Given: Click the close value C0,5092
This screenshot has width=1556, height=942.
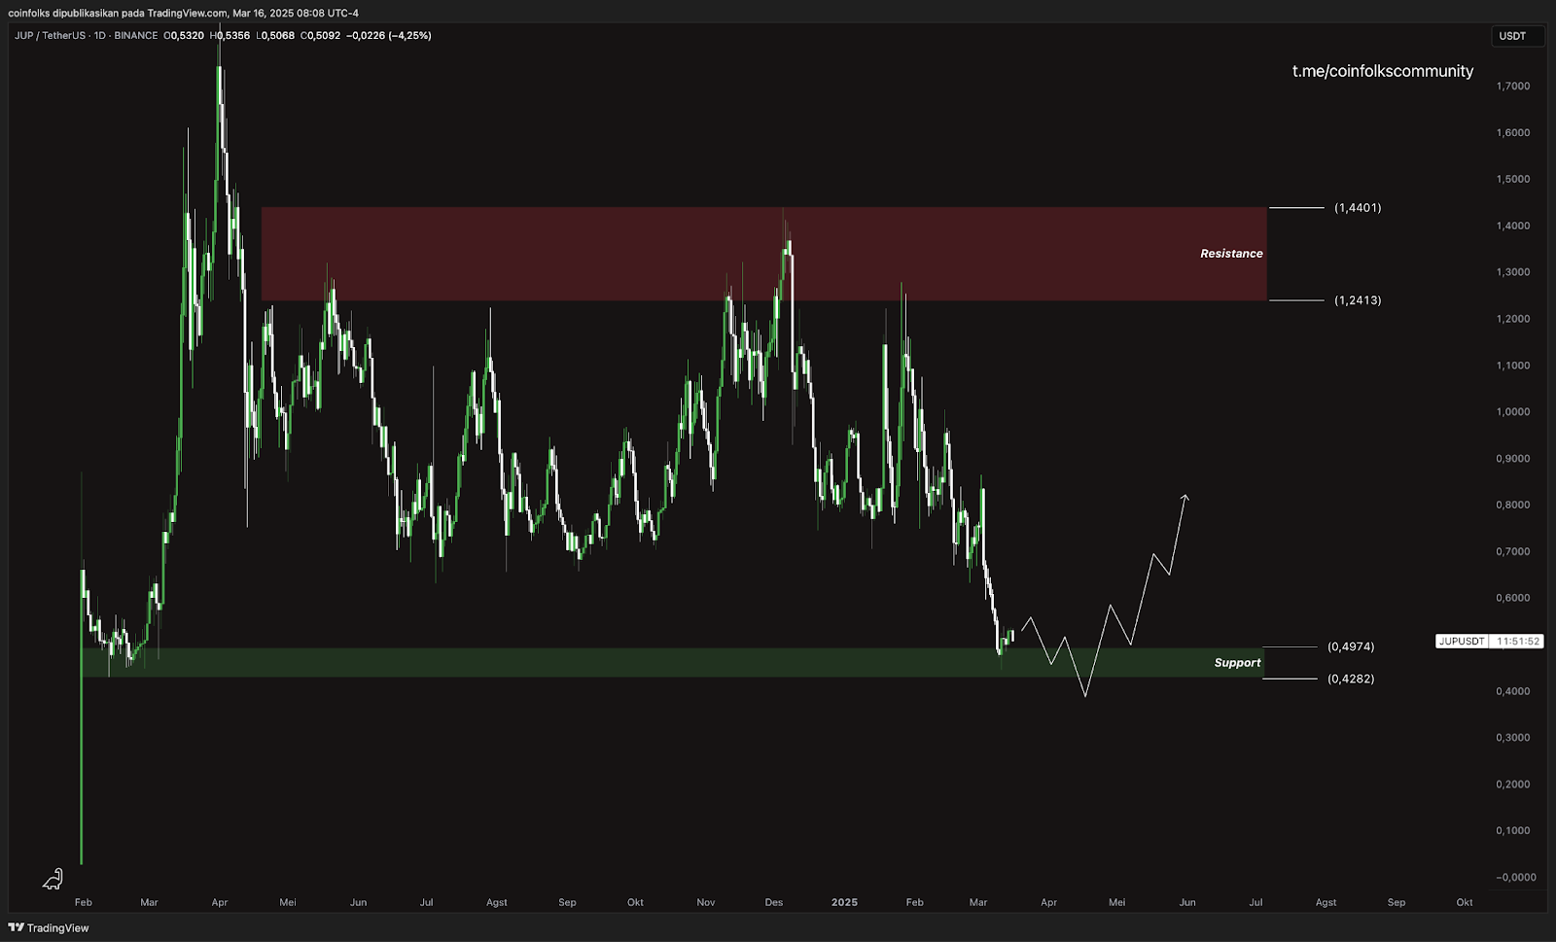Looking at the screenshot, I should (x=321, y=36).
